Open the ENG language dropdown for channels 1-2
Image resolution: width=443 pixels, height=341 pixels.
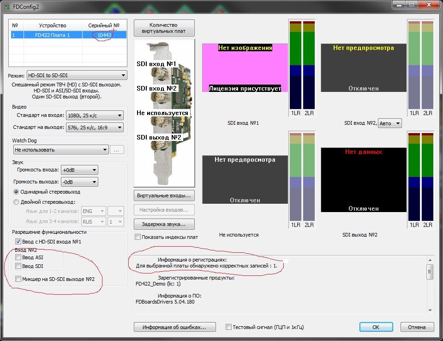click(x=94, y=211)
